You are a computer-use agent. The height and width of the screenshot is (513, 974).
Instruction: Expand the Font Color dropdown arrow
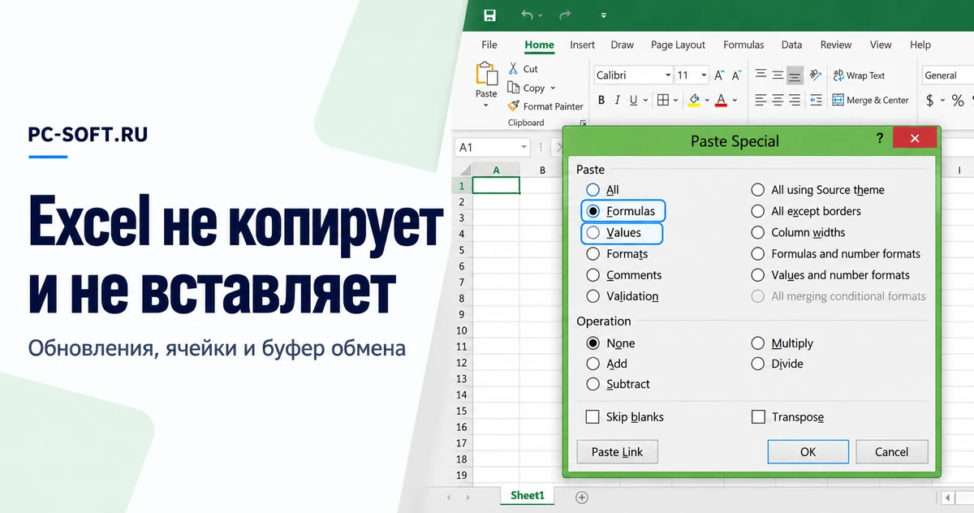[x=735, y=101]
